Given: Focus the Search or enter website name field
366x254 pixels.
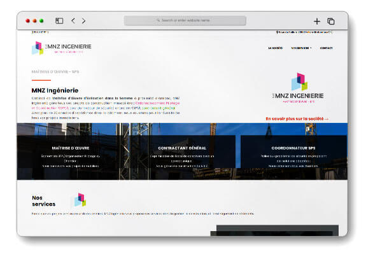Looking at the screenshot, I should (x=185, y=20).
